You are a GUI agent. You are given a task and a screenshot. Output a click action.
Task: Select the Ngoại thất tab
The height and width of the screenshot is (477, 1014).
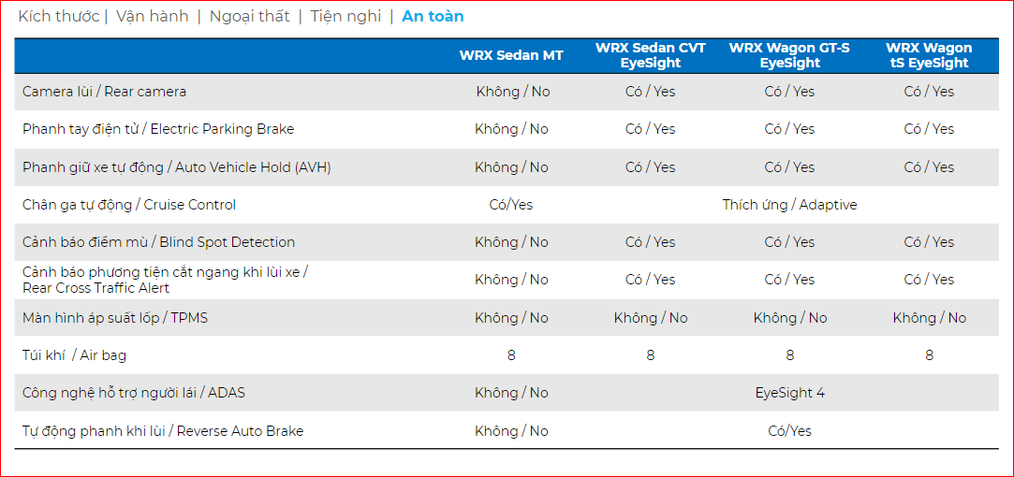click(249, 16)
